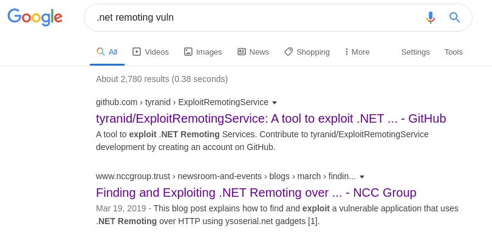
Task: Select the Shopping tag icon
Action: tap(289, 52)
